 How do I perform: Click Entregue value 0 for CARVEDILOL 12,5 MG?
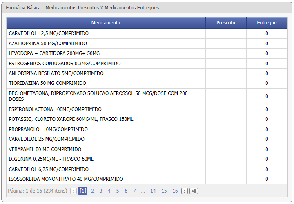267,33
